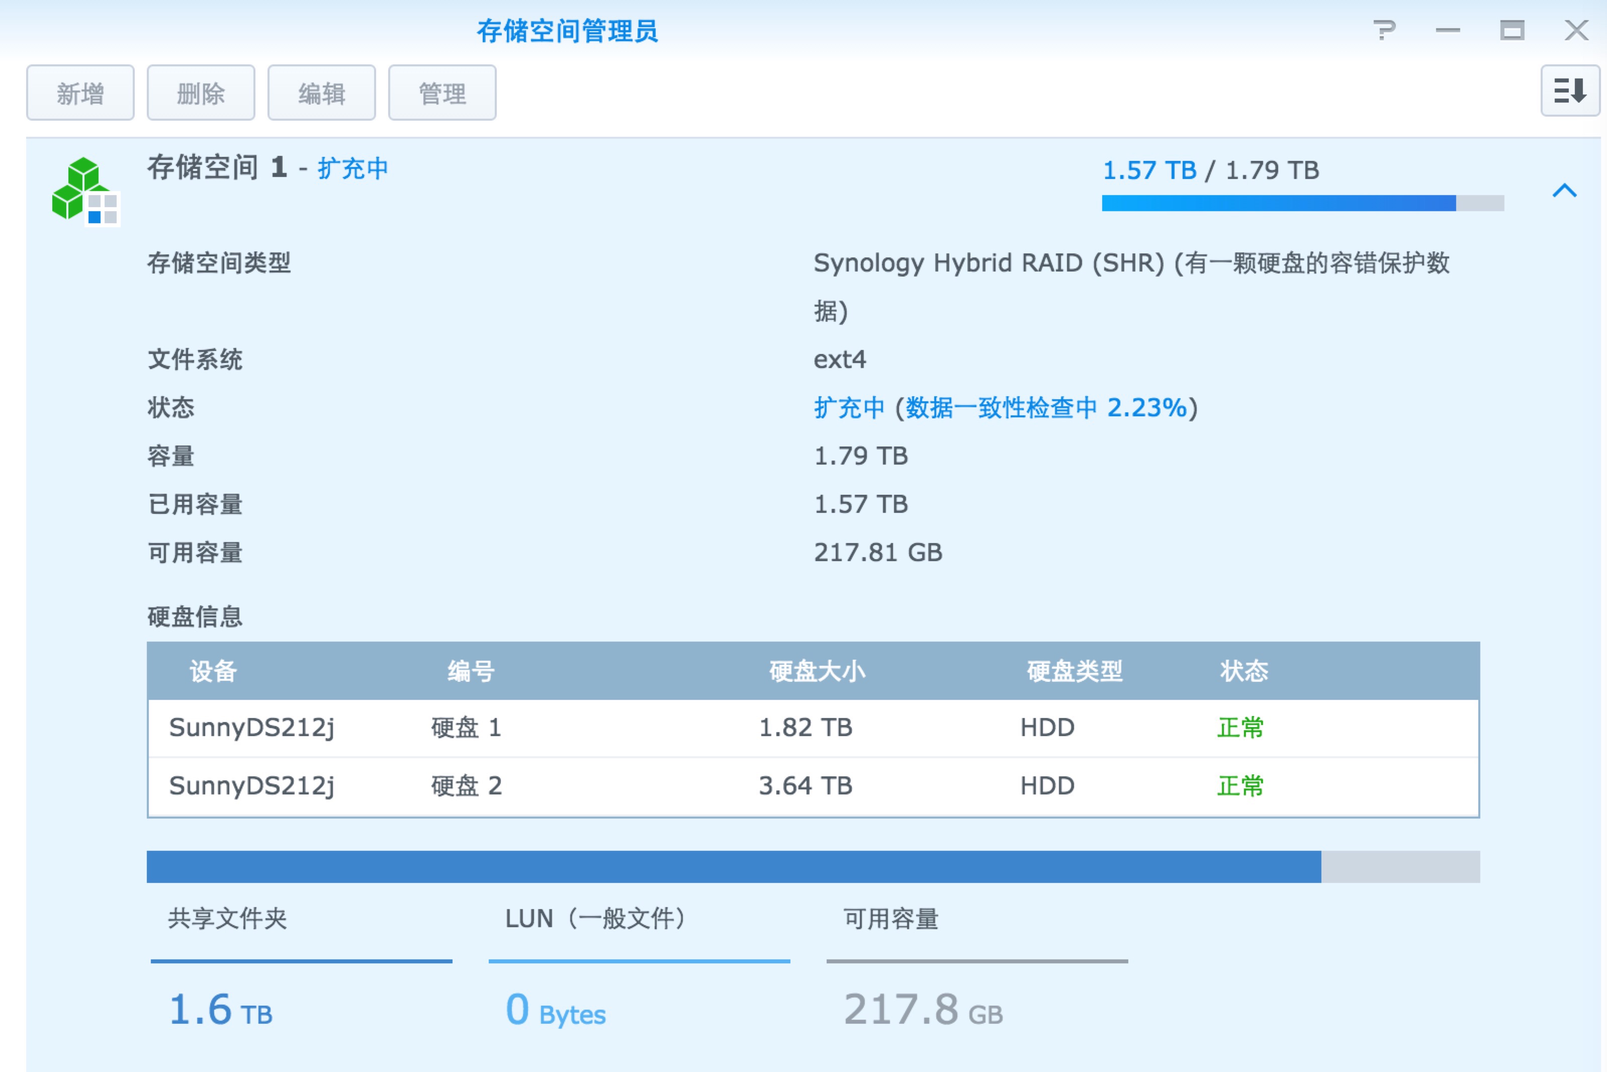Click the 存储空间类型 label
Screen dimensions: 1607x1072
pos(219,262)
